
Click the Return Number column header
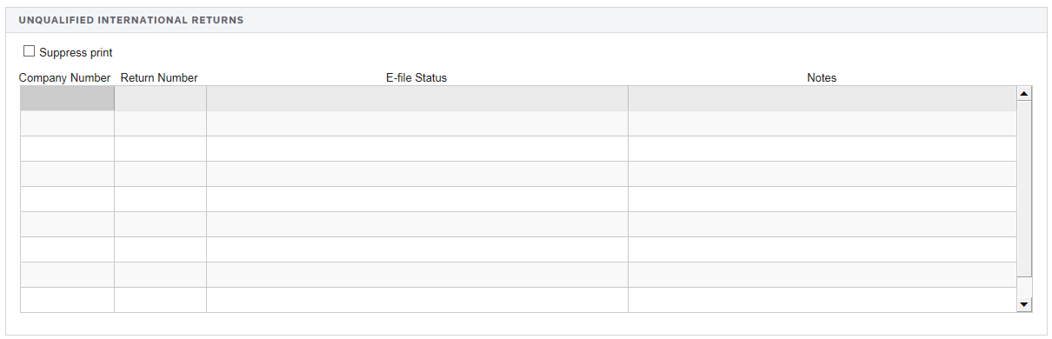coord(159,78)
